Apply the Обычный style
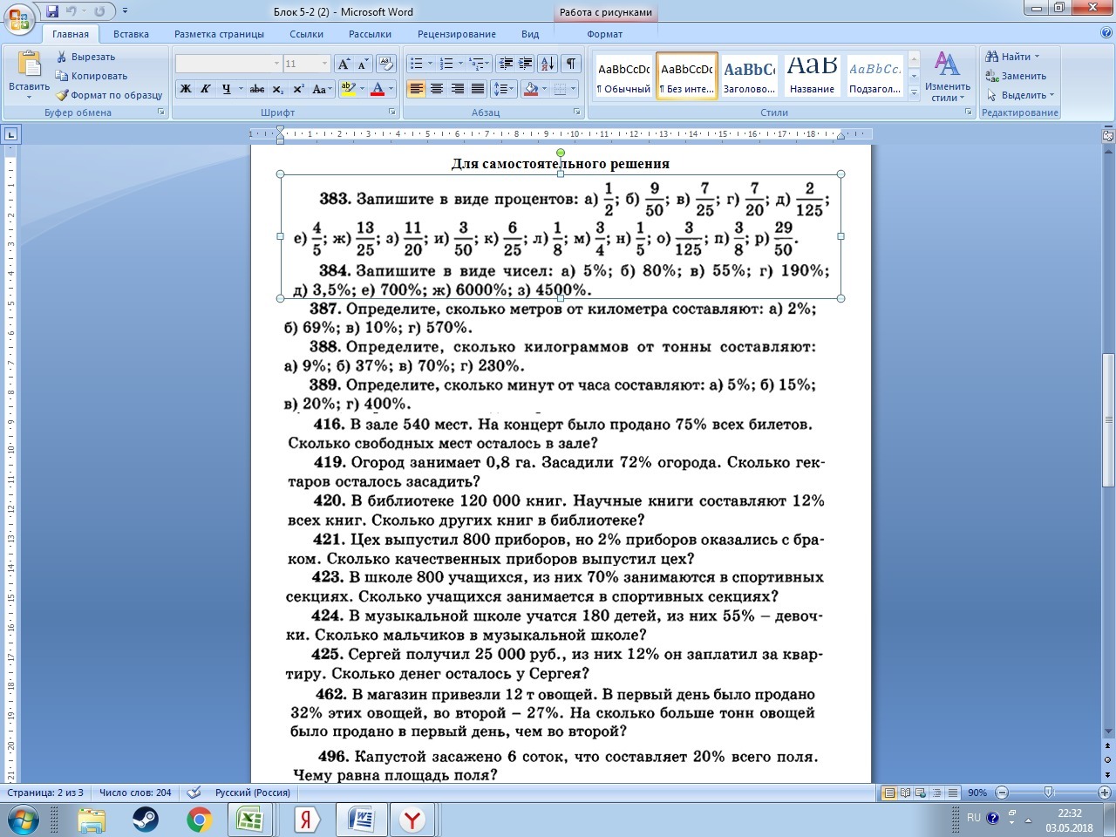 (x=624, y=77)
